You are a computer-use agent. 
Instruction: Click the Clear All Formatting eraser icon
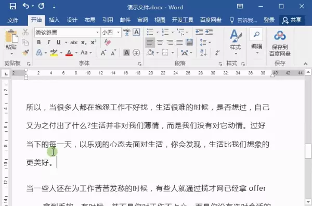108,42
